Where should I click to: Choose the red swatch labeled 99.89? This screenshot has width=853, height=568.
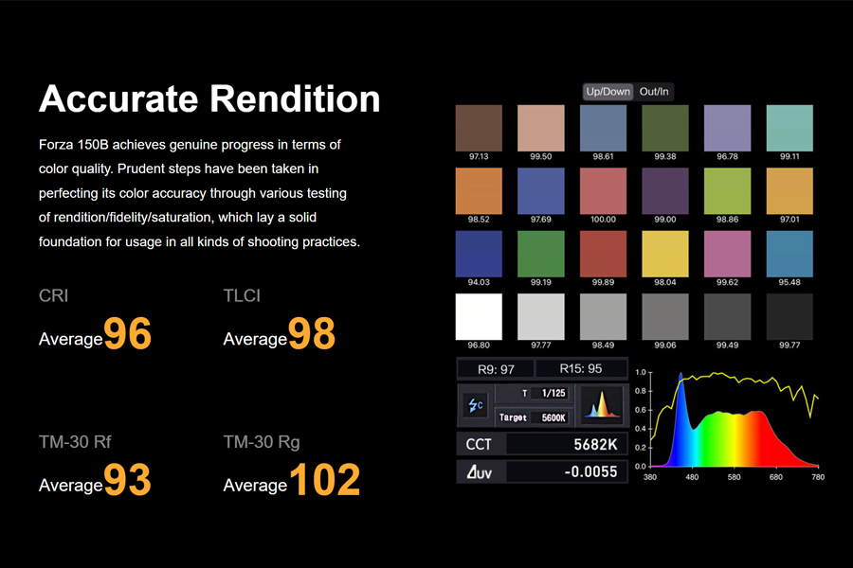click(x=603, y=254)
